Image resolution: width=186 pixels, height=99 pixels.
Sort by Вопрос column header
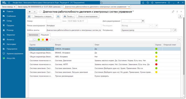(x=74, y=45)
